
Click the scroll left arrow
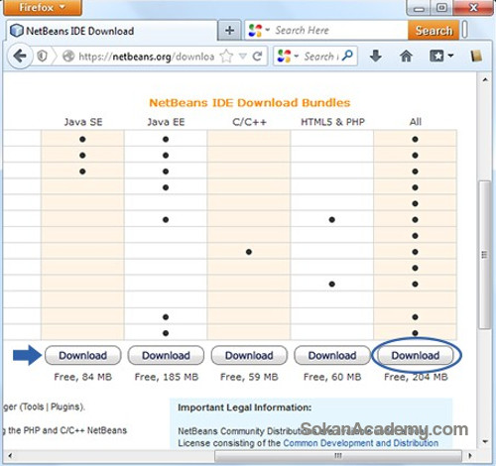tap(10, 456)
